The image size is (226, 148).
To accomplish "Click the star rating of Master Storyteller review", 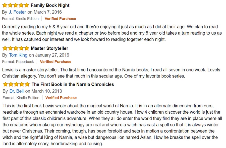I will 16,48.
